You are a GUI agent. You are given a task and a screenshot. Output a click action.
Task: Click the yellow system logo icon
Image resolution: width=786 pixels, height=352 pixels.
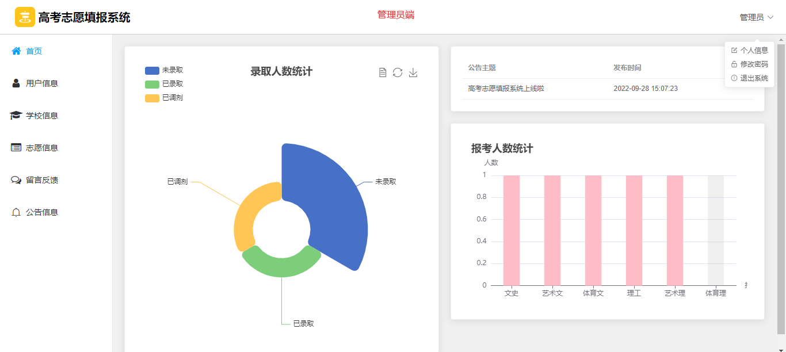click(25, 17)
